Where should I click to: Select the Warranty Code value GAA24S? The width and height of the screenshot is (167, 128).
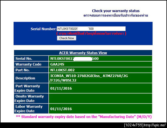(x=57, y=64)
